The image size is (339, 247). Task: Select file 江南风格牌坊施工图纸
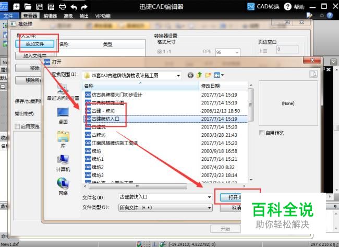tap(111, 143)
